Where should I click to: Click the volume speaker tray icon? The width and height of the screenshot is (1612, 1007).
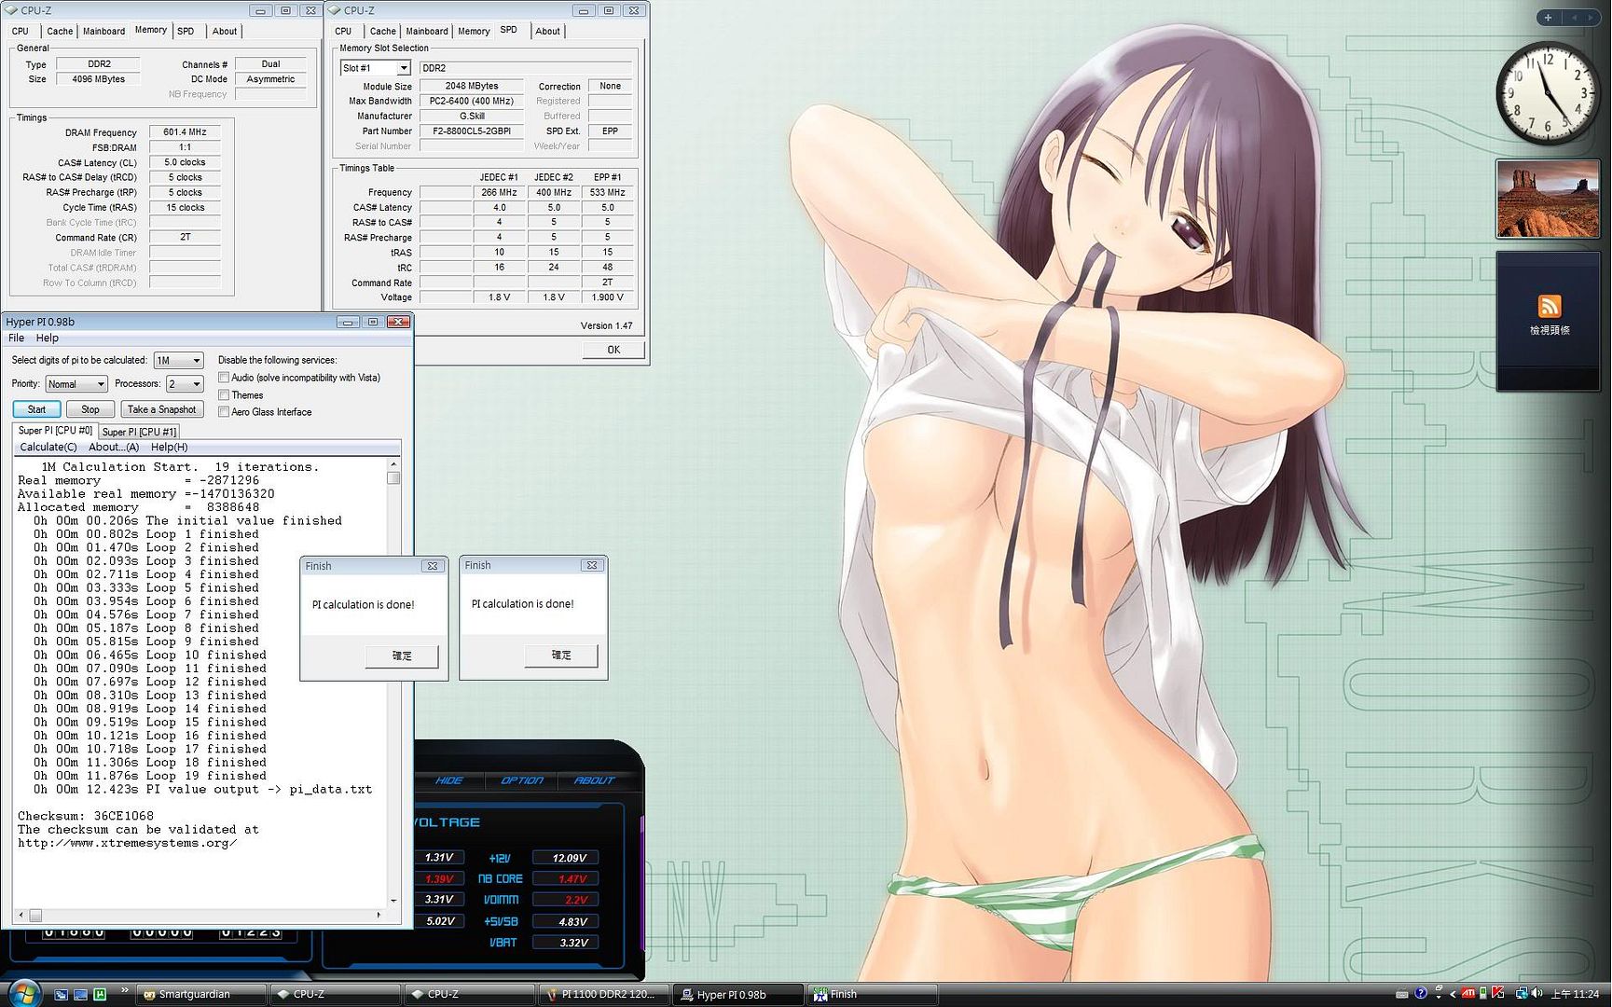point(1536,993)
